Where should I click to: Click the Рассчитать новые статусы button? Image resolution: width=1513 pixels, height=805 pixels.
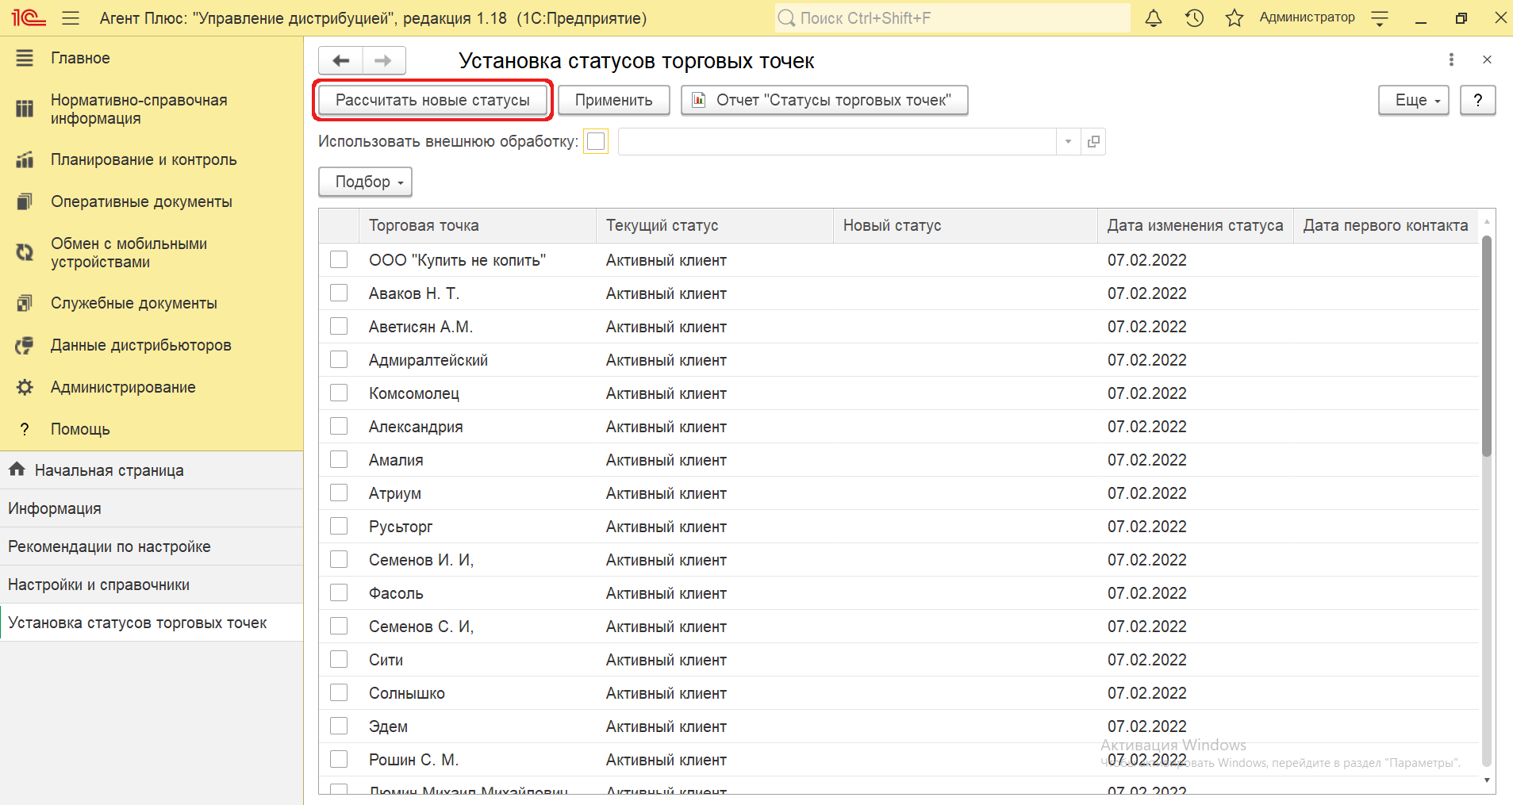click(432, 101)
